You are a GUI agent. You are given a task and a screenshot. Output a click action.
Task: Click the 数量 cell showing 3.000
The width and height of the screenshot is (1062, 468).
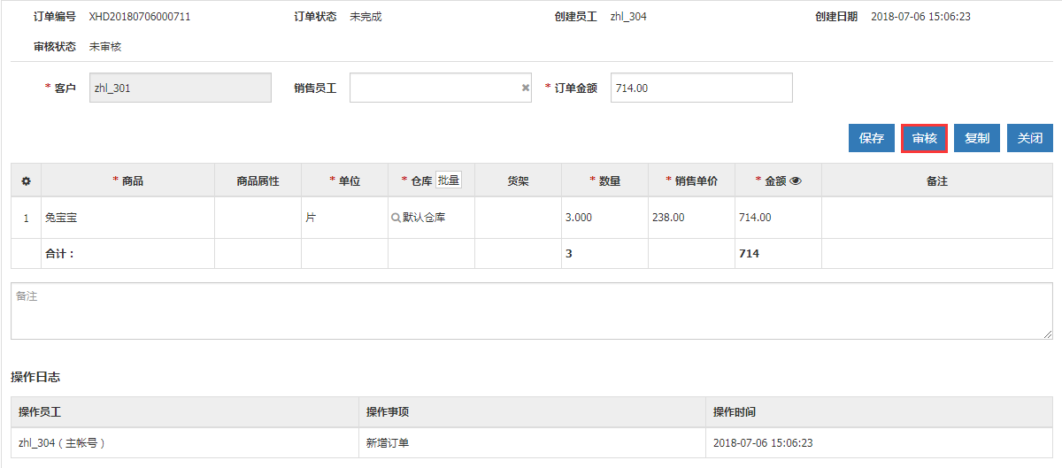[604, 218]
